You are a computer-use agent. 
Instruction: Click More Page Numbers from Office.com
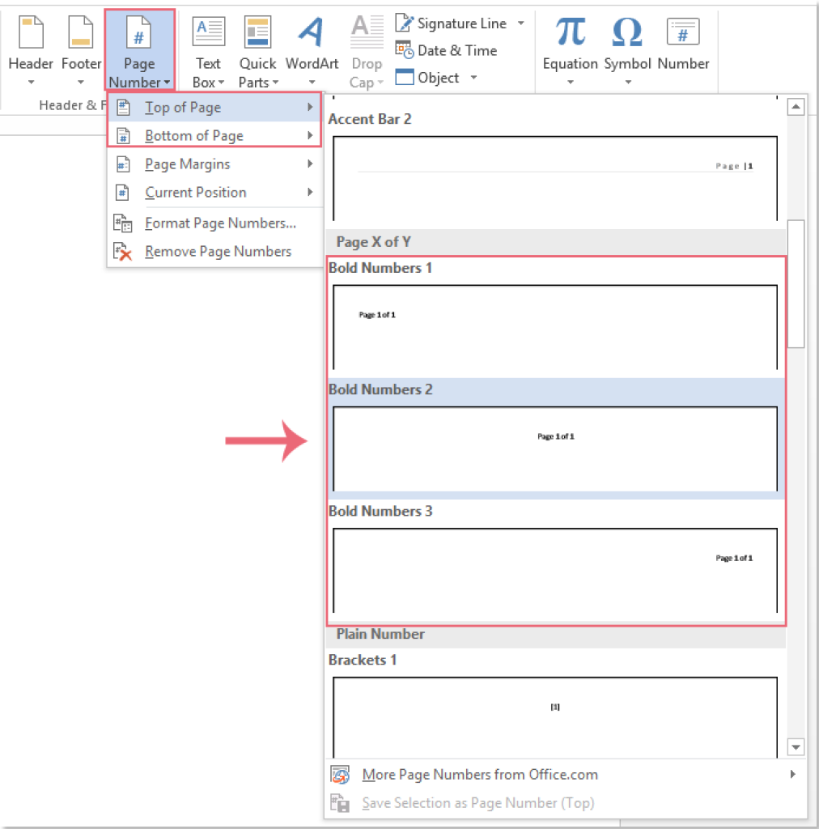coord(479,774)
